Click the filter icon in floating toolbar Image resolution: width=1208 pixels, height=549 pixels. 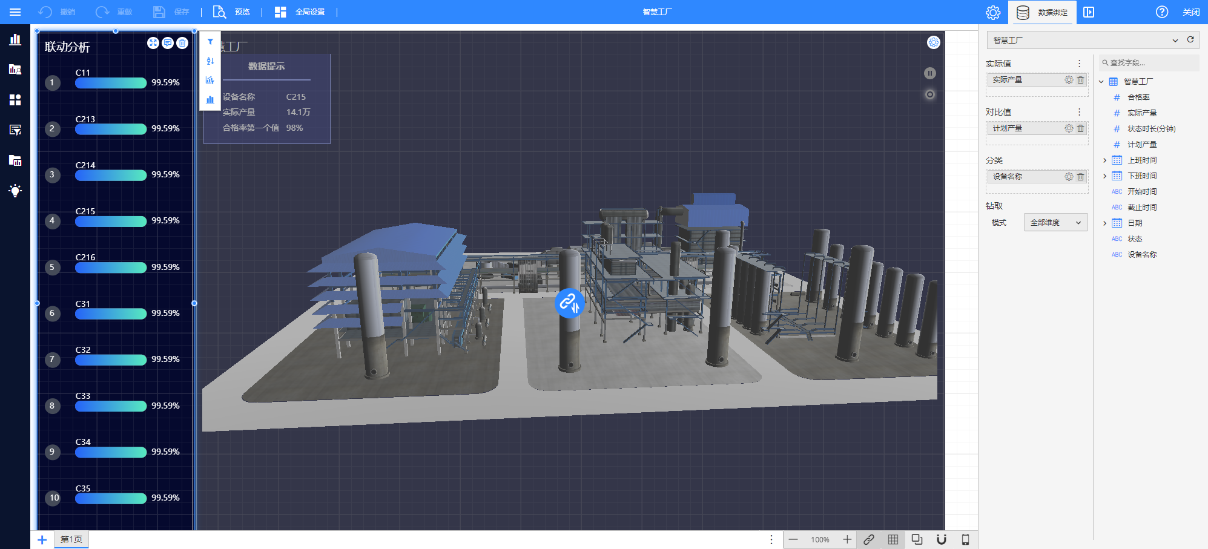point(210,42)
